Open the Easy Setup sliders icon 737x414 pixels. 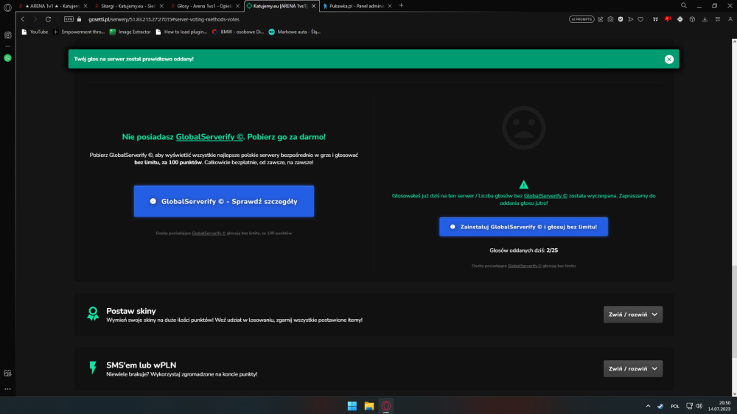718,19
